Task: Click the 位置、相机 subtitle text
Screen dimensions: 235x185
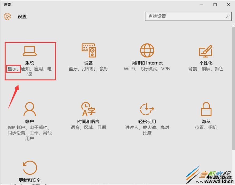Action: coord(206,127)
